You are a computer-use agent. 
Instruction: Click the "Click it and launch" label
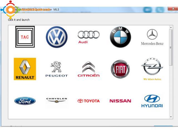[19, 20]
